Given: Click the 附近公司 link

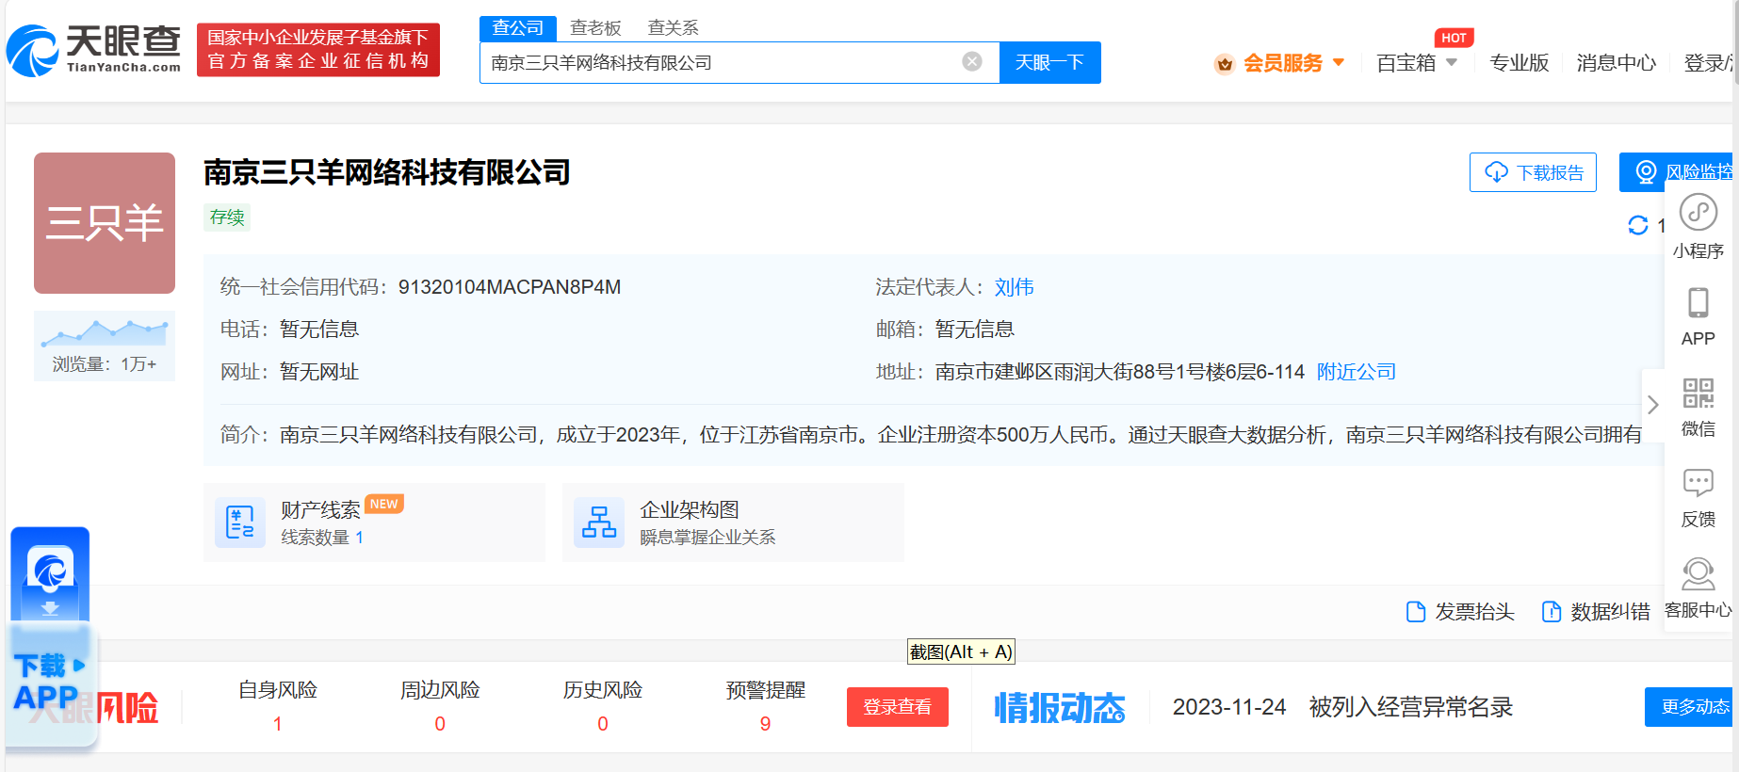Looking at the screenshot, I should point(1357,372).
